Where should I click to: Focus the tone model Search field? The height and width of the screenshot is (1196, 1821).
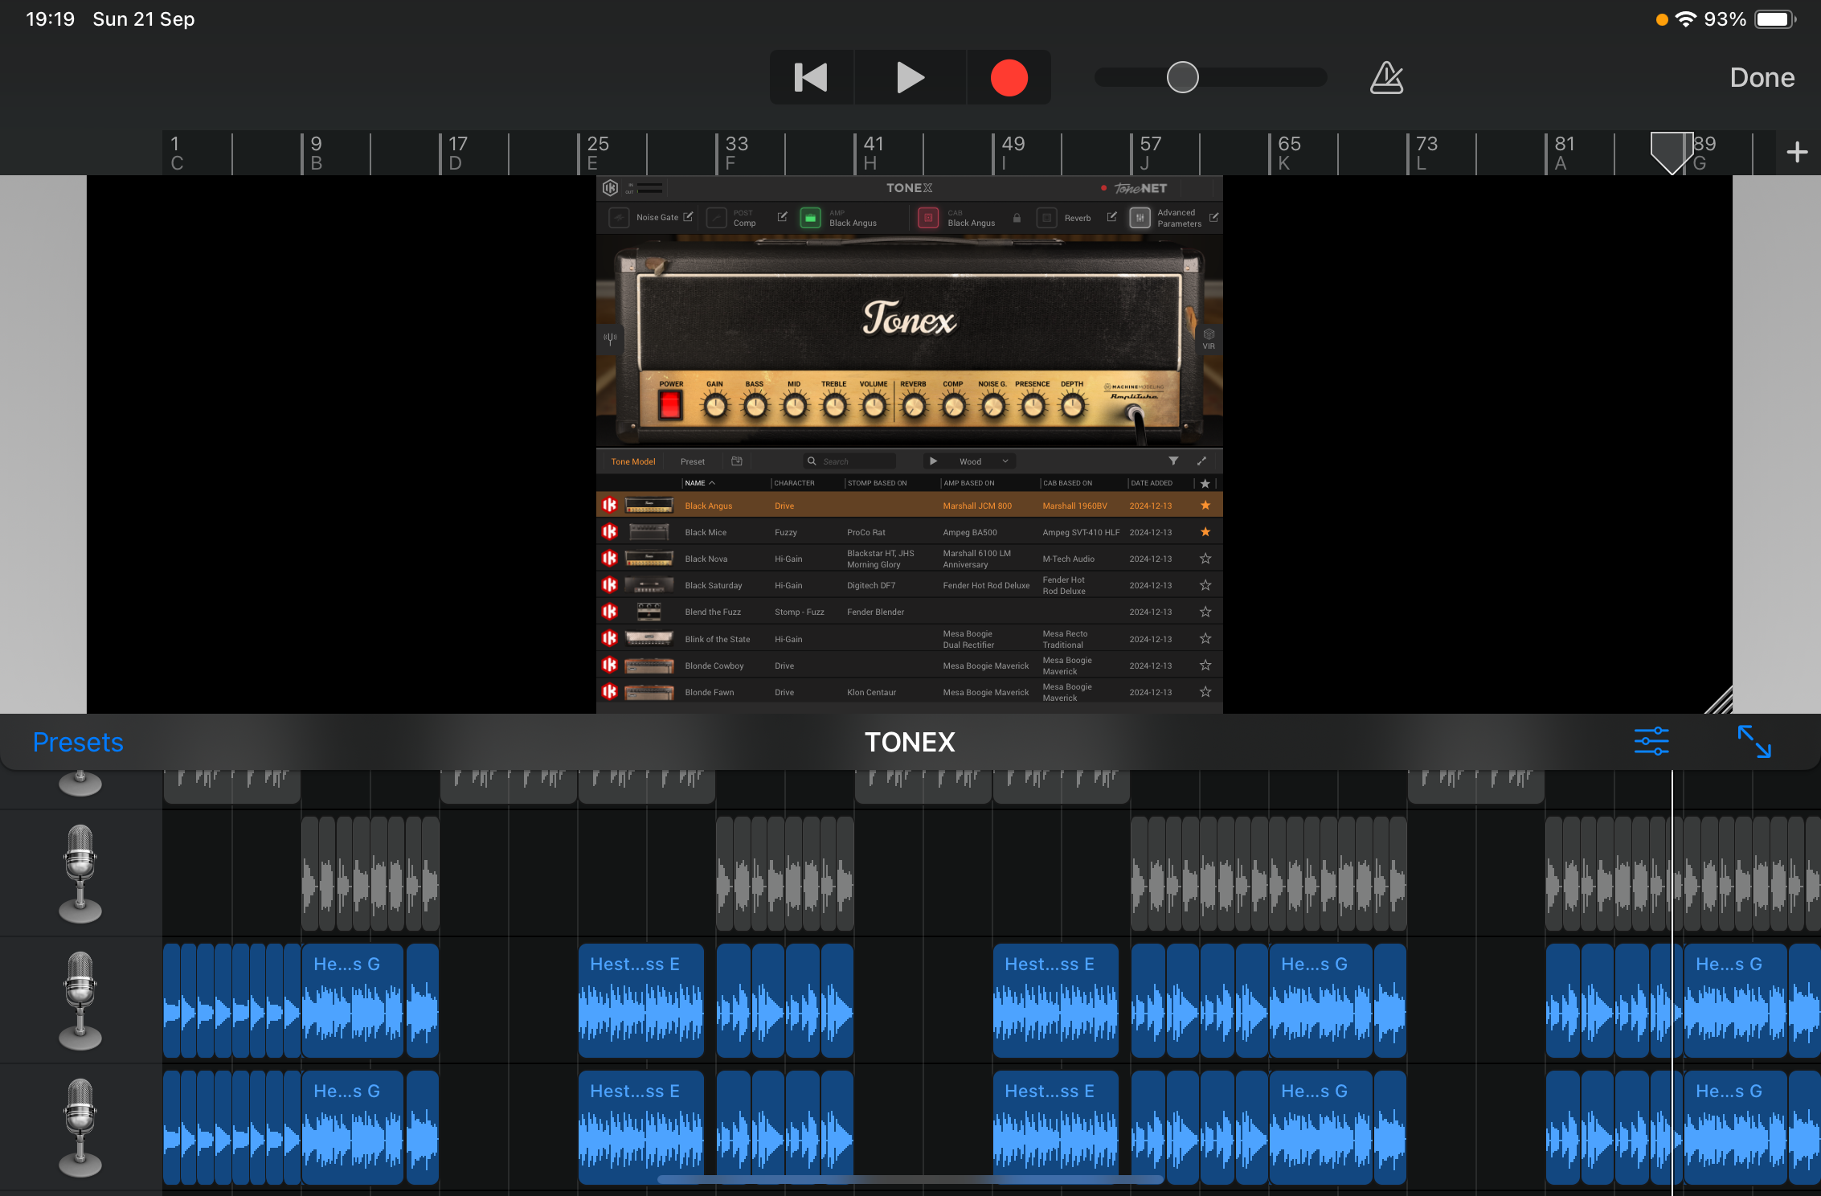tap(849, 461)
